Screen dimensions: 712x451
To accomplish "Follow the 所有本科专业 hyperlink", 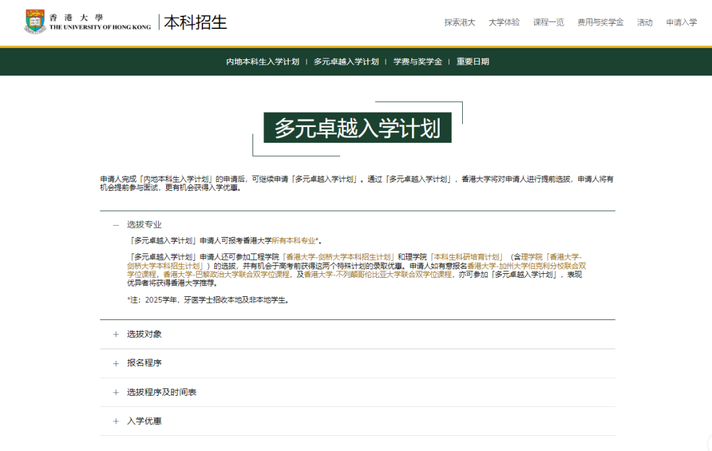I will pyautogui.click(x=293, y=241).
